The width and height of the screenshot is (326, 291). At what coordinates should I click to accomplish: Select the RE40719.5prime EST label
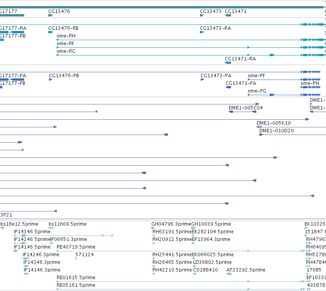[x=76, y=247]
